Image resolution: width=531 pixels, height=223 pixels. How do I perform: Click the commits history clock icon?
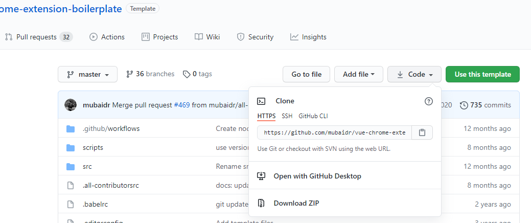(x=464, y=105)
